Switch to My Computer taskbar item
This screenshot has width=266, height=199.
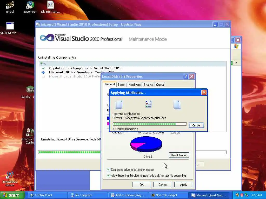click(x=88, y=195)
